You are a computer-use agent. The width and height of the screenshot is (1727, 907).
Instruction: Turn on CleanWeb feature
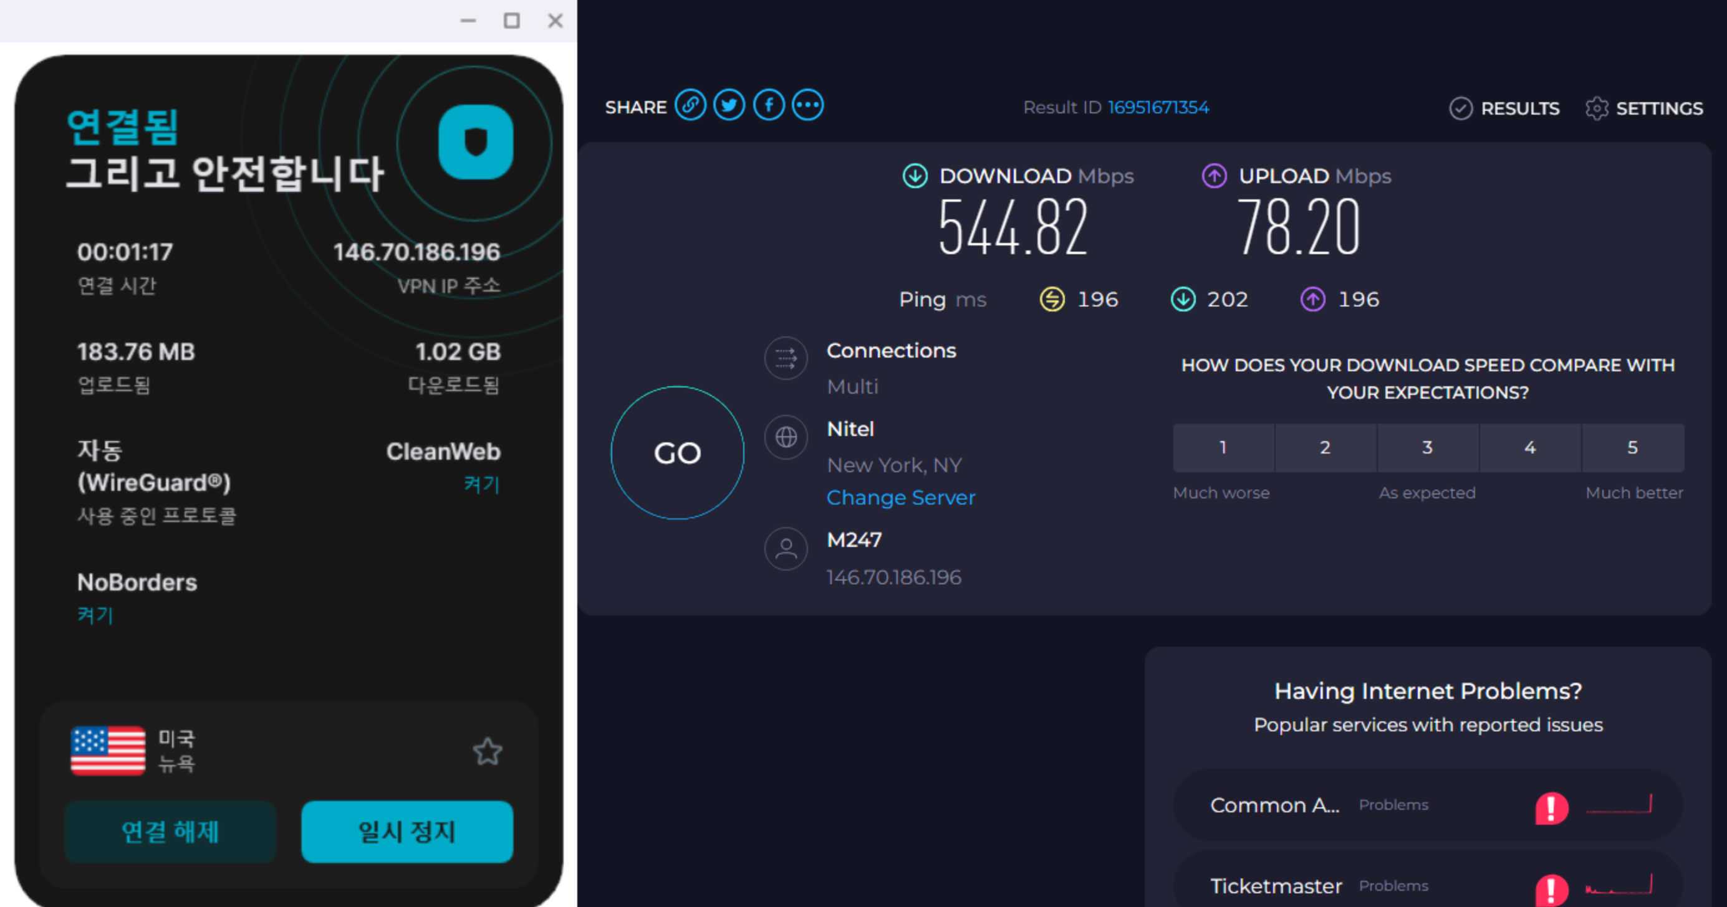[x=481, y=484]
